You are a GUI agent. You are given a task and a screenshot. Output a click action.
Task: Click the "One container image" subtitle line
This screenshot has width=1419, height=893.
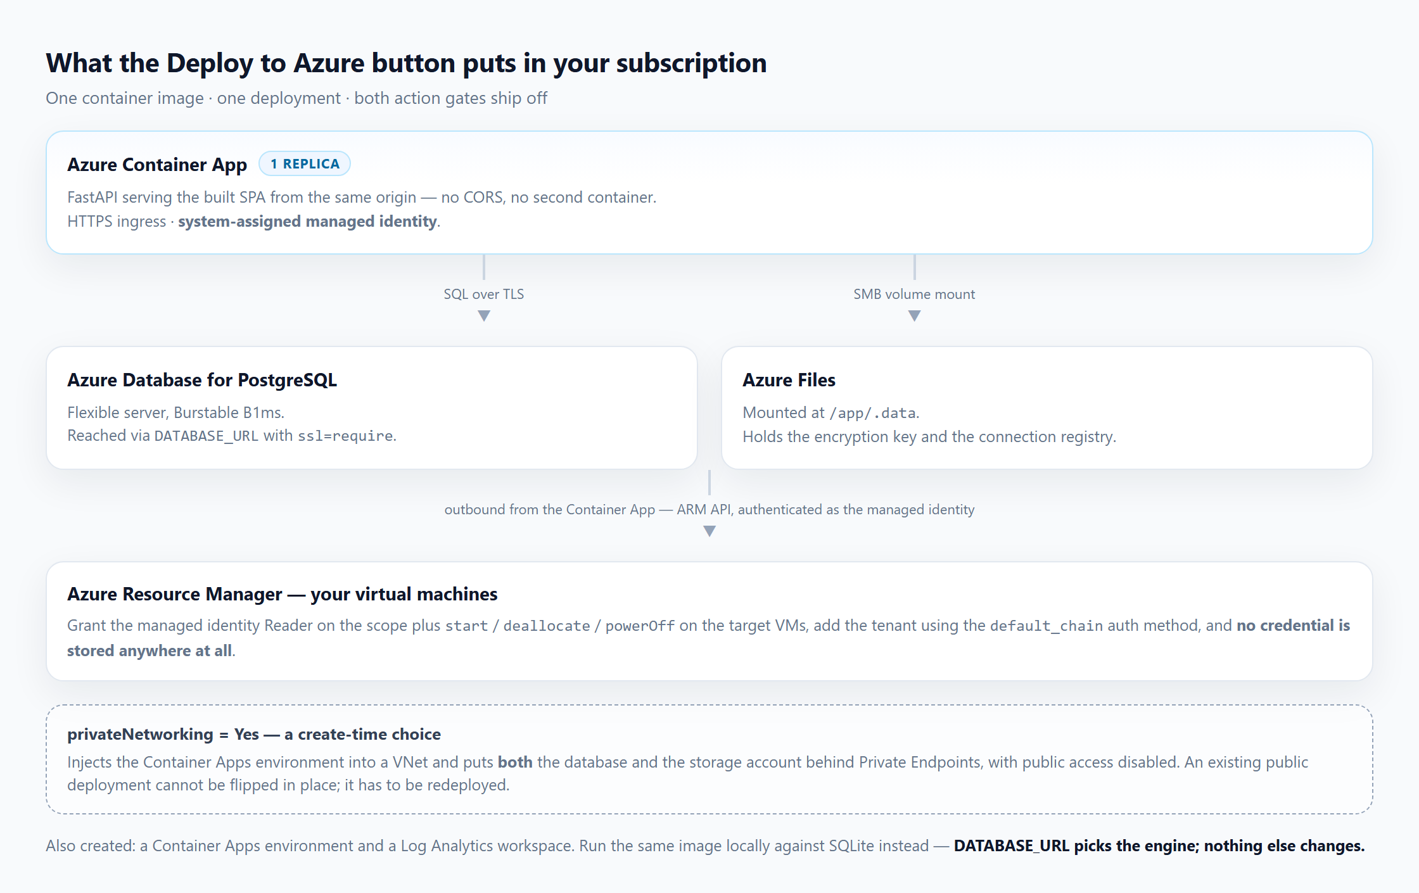coord(296,98)
